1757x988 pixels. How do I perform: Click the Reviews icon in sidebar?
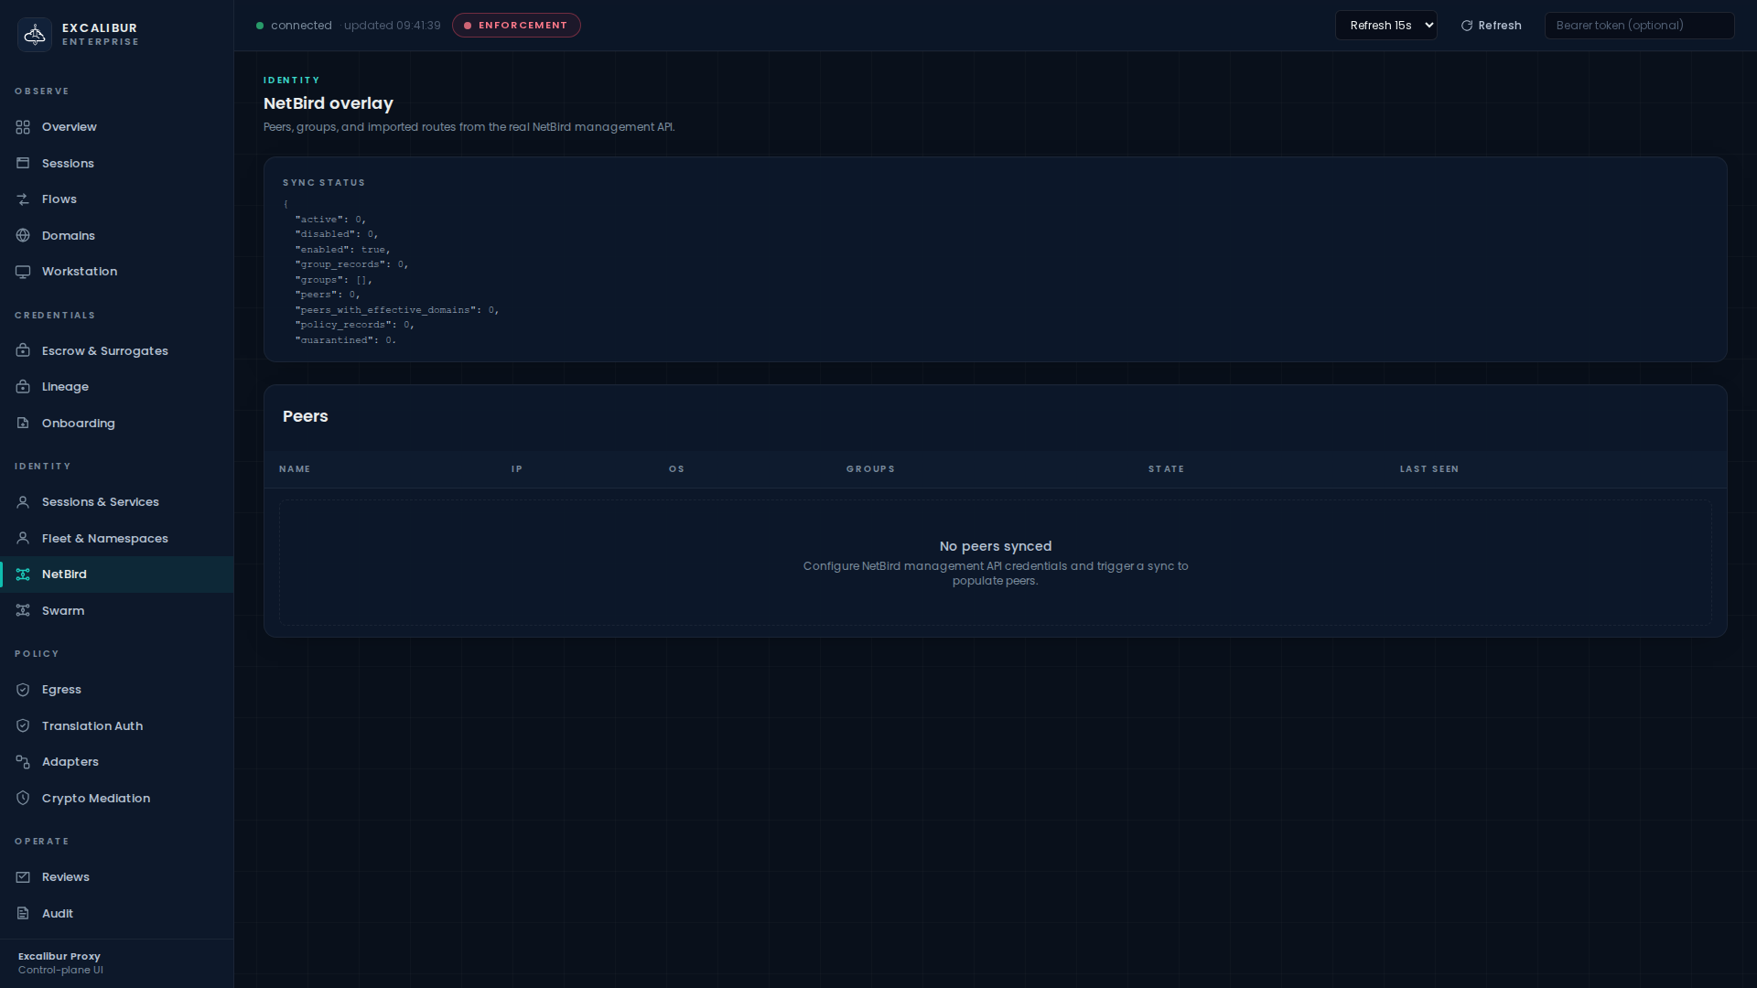pyautogui.click(x=23, y=877)
